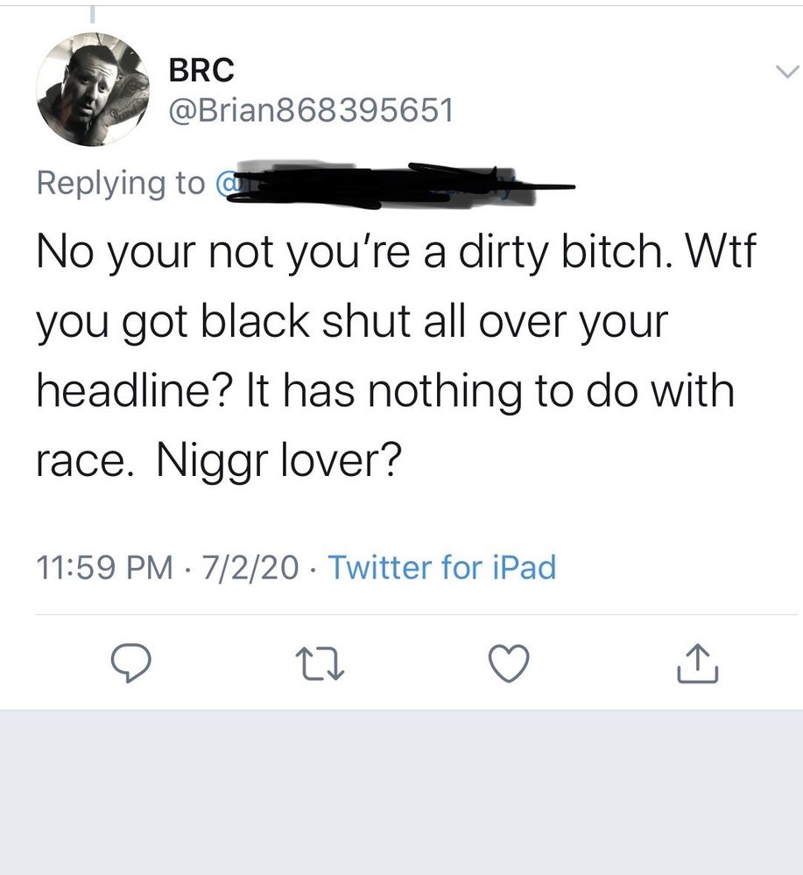The image size is (803, 875).
Task: Click the phrase "nothing to do with"
Action: 551,392
